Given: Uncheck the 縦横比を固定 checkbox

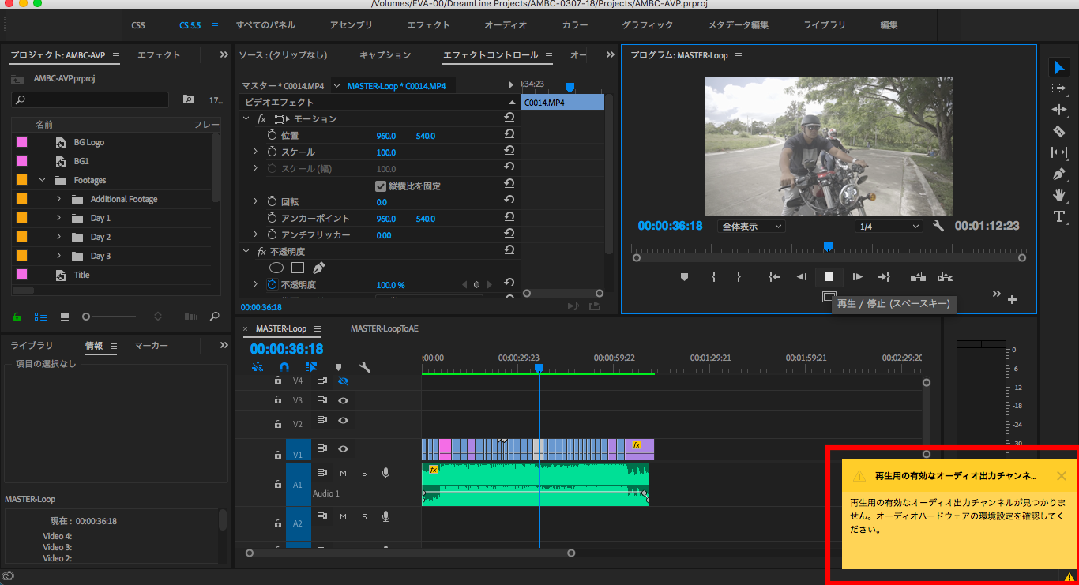Looking at the screenshot, I should (381, 186).
